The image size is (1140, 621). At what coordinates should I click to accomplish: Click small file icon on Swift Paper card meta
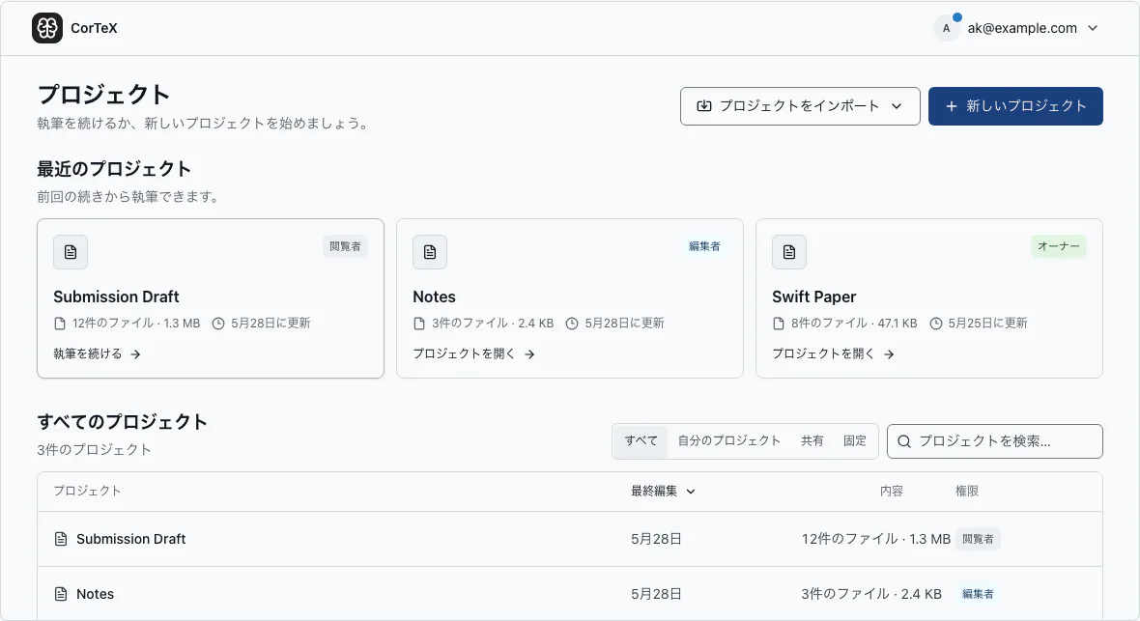click(x=779, y=324)
